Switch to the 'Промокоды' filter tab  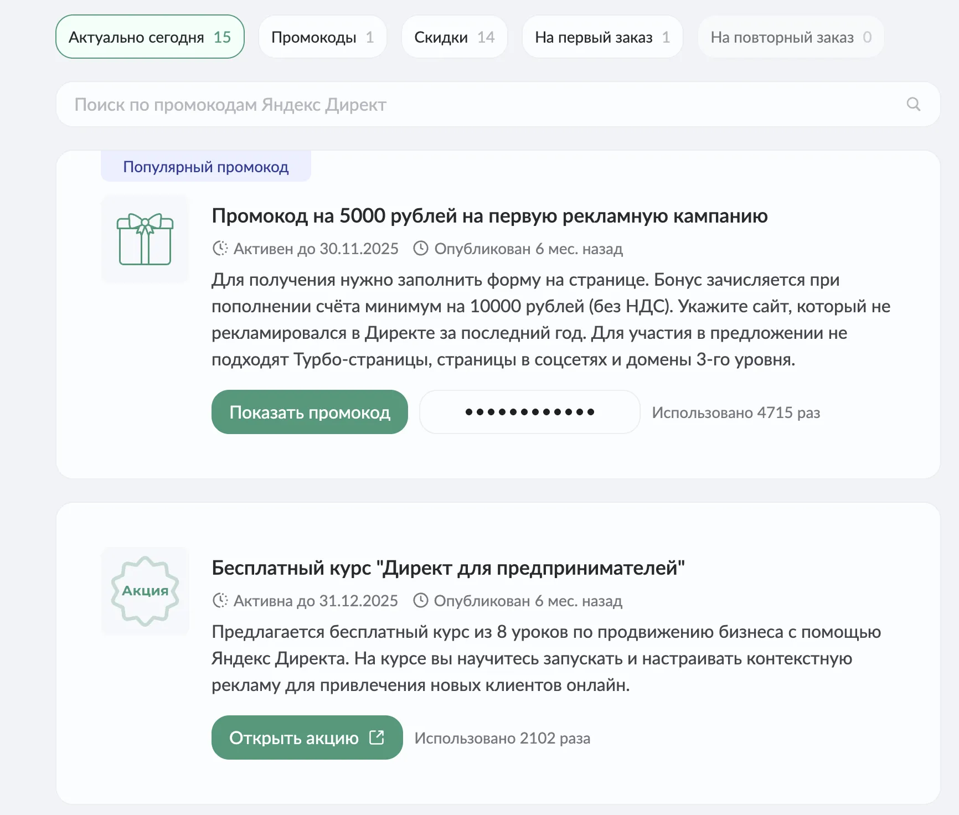point(323,37)
